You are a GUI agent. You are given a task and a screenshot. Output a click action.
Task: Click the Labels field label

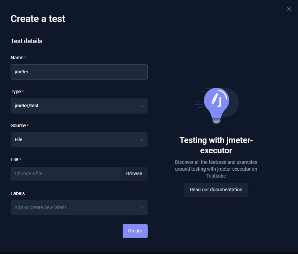tap(18, 193)
